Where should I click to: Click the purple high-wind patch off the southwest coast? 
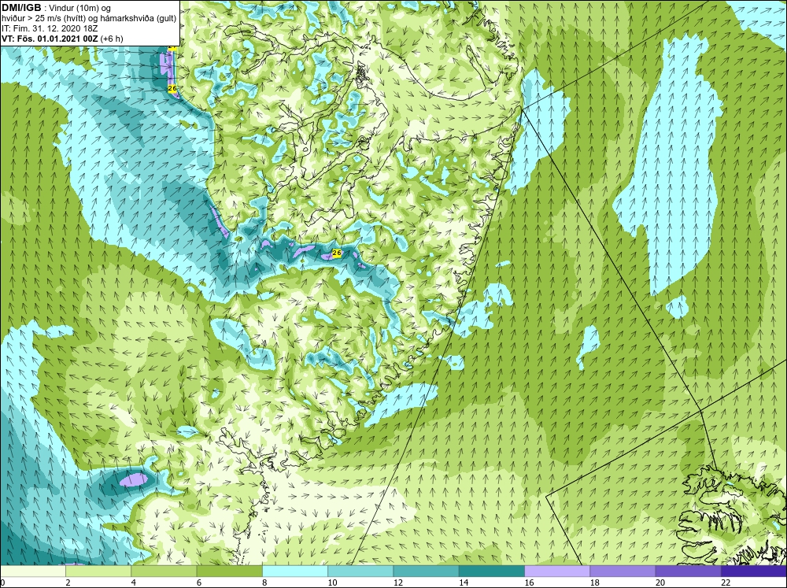pyautogui.click(x=134, y=479)
